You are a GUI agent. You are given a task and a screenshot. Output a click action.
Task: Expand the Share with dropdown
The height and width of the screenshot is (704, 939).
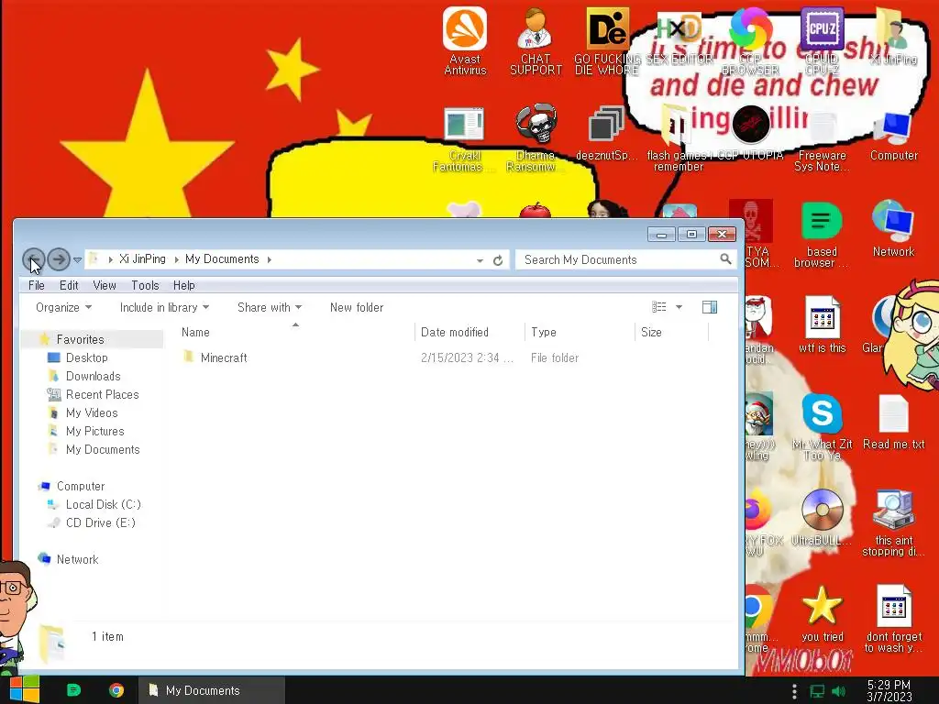[270, 307]
